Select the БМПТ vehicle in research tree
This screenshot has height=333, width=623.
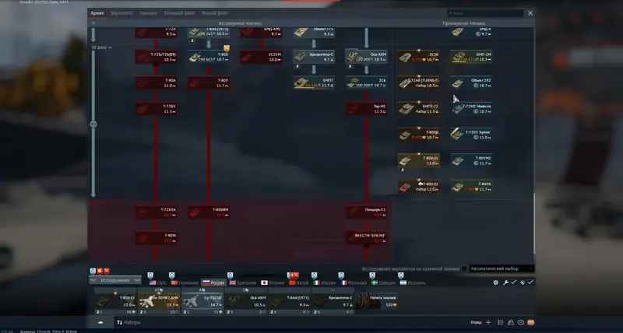tap(314, 82)
